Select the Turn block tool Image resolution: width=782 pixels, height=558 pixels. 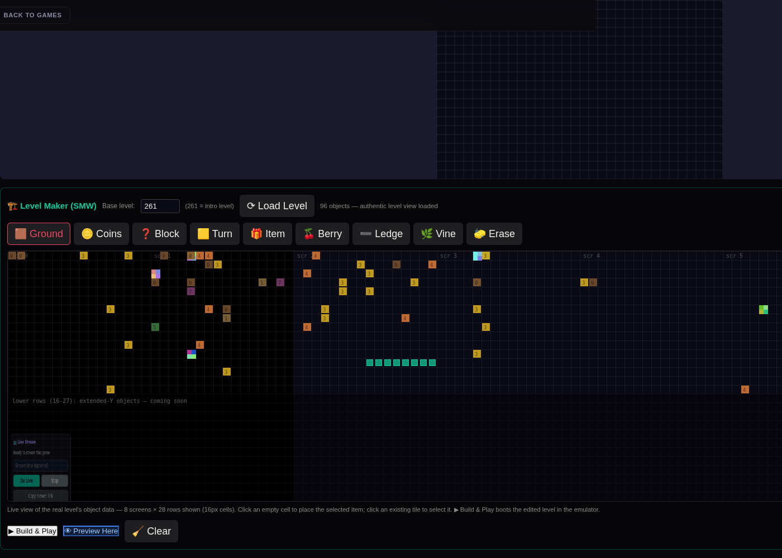(214, 234)
